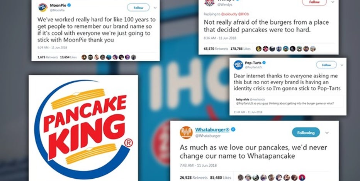
Task: Open the Wendy's profile avatar
Action: point(209,3)
